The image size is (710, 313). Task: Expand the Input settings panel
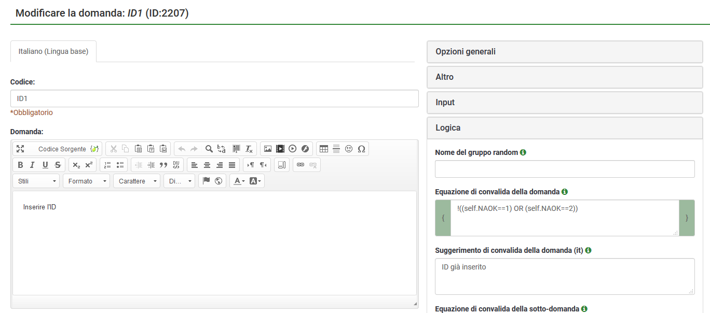tap(568, 102)
